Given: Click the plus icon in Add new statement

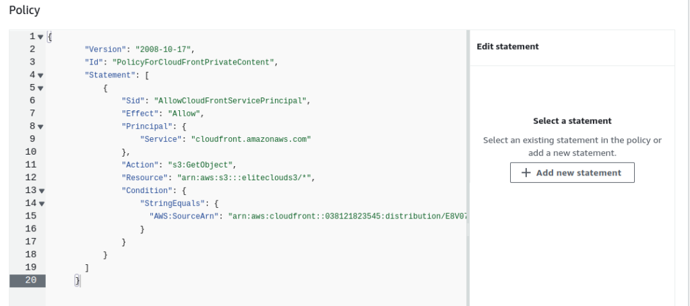Looking at the screenshot, I should (526, 173).
